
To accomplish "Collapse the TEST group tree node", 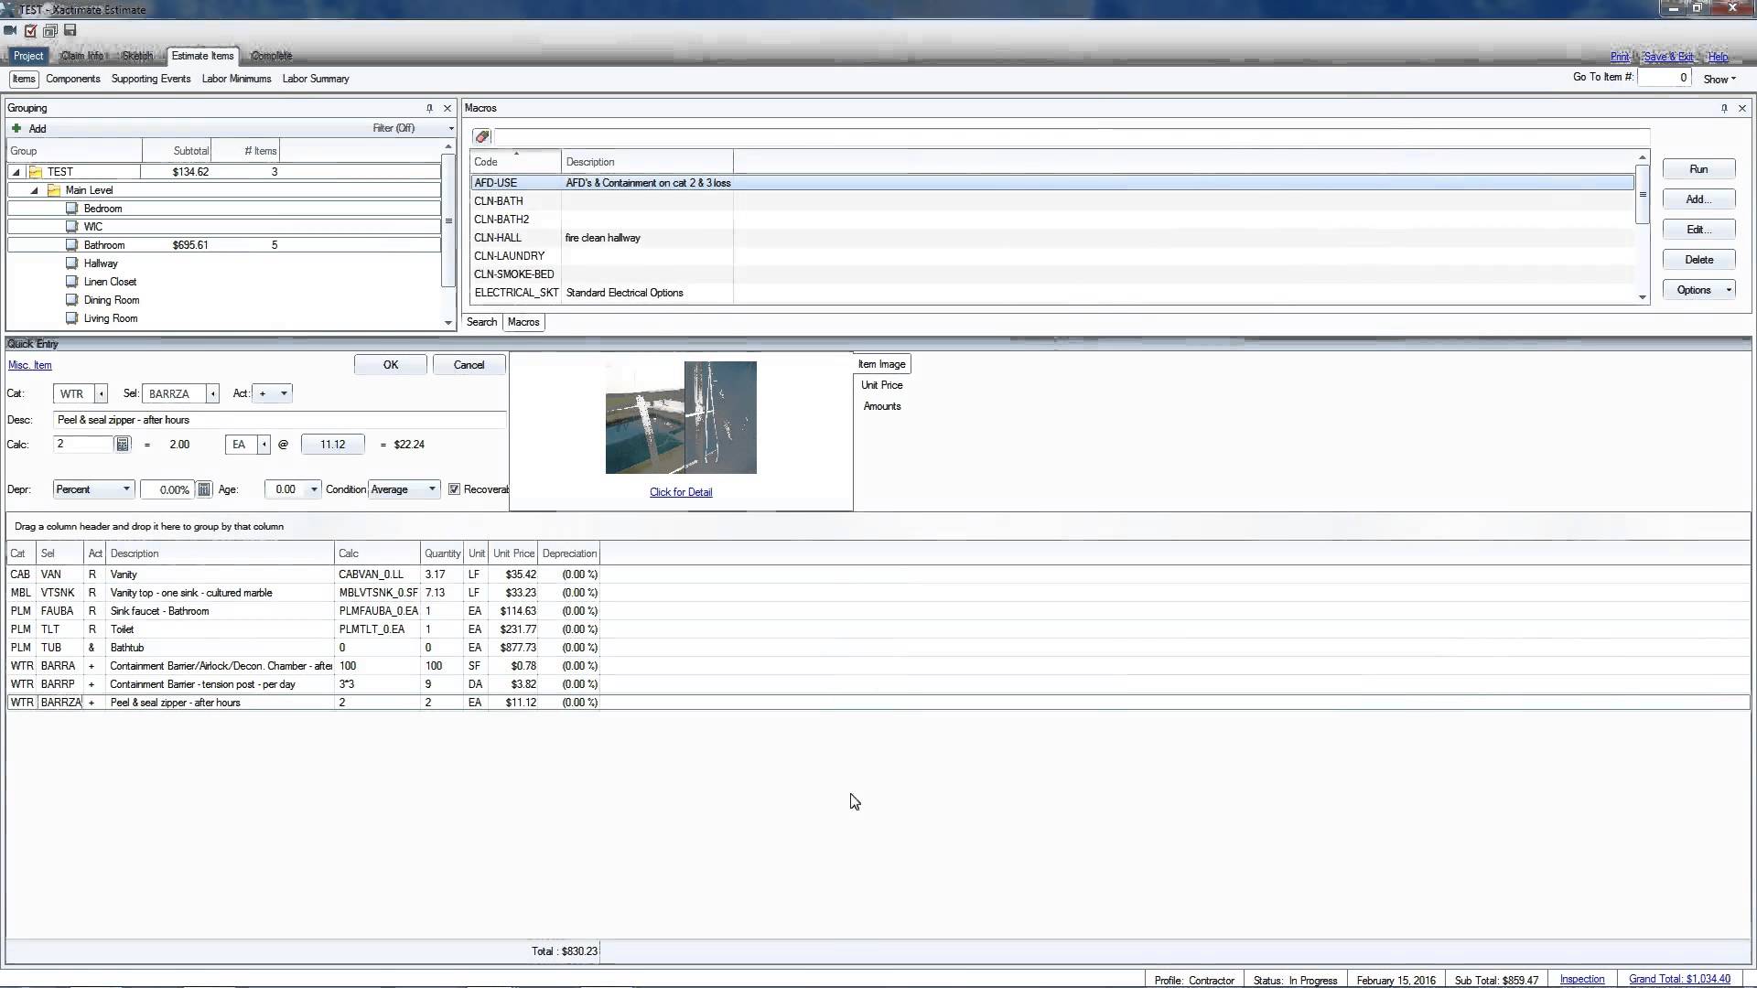I will click(16, 172).
